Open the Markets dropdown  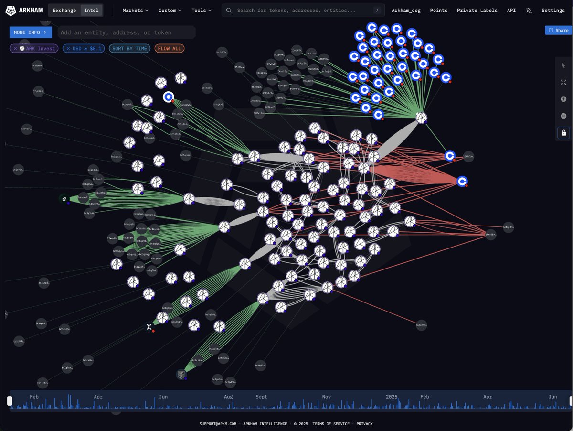(x=135, y=10)
